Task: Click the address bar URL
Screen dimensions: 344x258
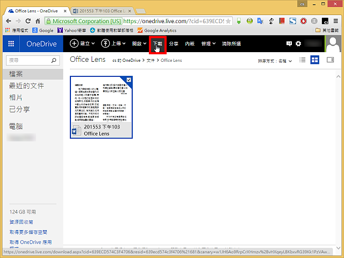Action: [173, 21]
